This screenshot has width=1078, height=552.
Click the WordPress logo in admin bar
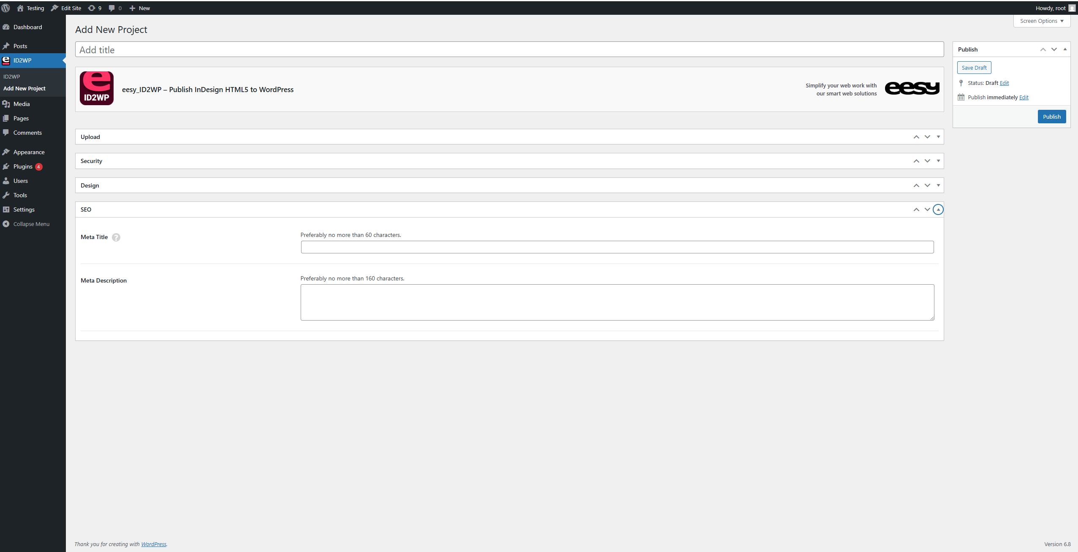point(5,8)
